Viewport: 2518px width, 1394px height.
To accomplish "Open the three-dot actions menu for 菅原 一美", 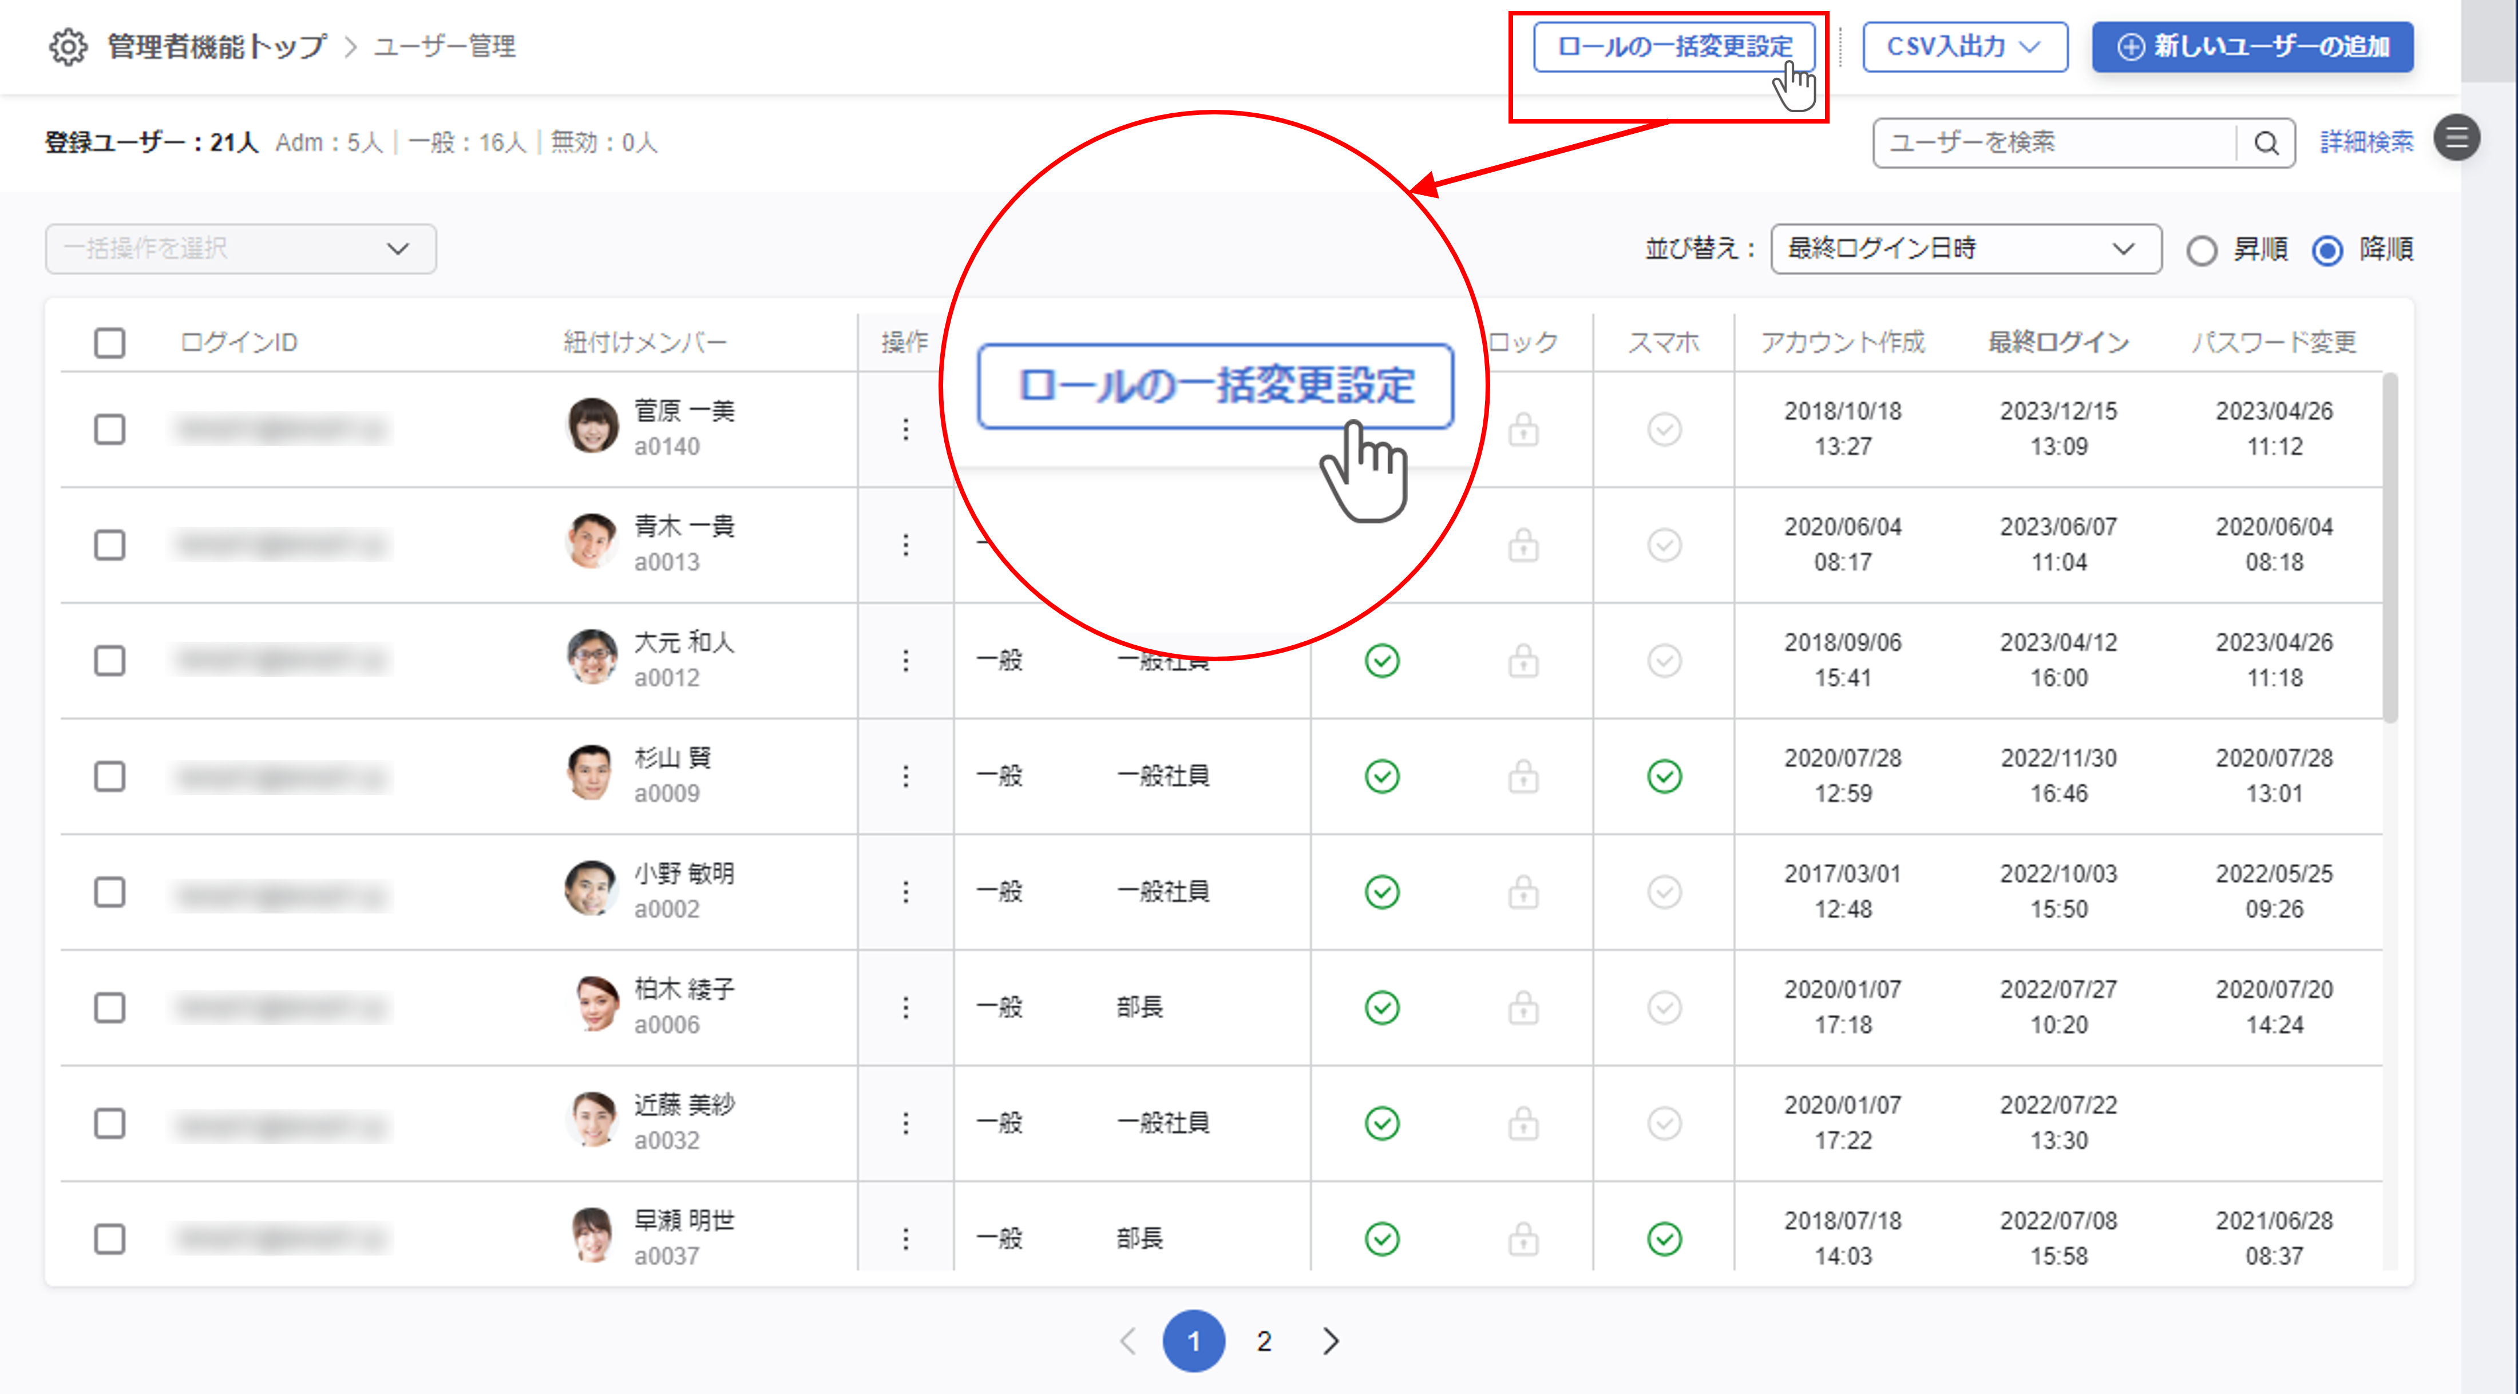I will tap(905, 429).
